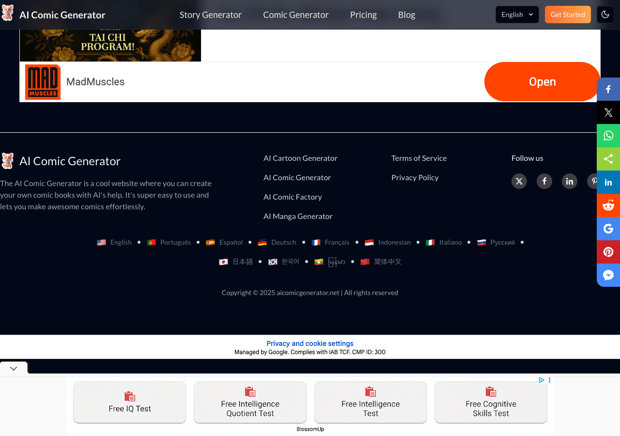Open Terms of Service link
620x436 pixels.
click(419, 158)
